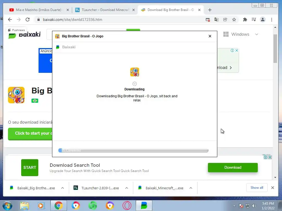Close the Mia e Mazinho tab
The height and width of the screenshot is (211, 282).
tap(68, 10)
